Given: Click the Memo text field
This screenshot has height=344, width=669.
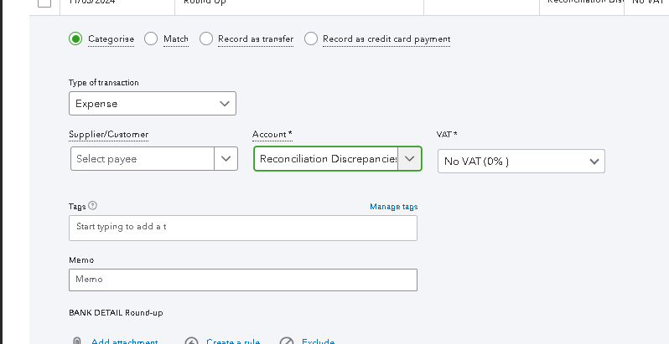Looking at the screenshot, I should 243,280.
